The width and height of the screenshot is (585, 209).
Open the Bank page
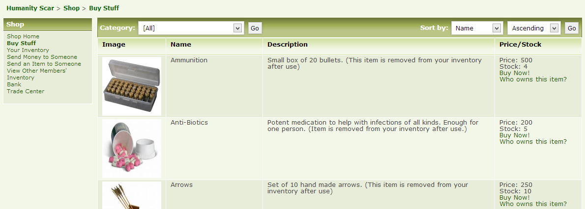(14, 84)
